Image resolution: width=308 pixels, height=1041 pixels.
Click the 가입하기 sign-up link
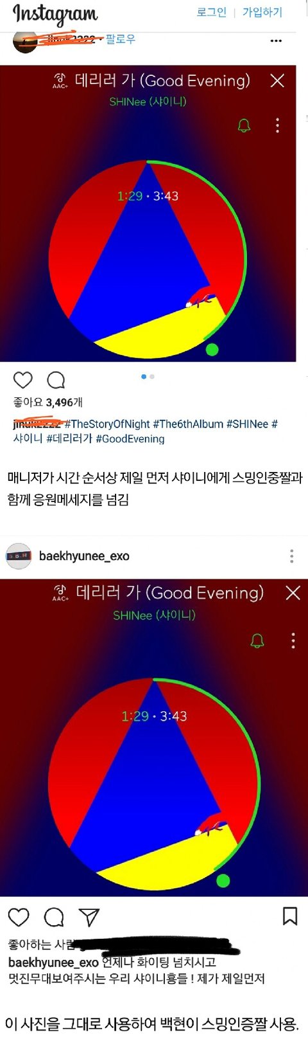tap(262, 12)
